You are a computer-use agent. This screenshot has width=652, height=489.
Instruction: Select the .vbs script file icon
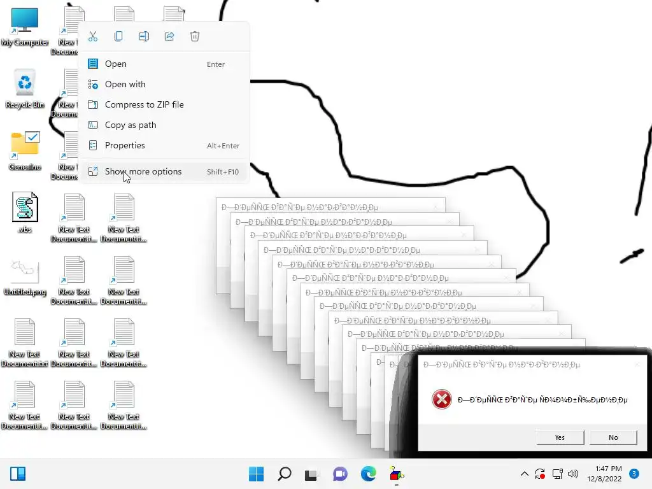pyautogui.click(x=25, y=213)
